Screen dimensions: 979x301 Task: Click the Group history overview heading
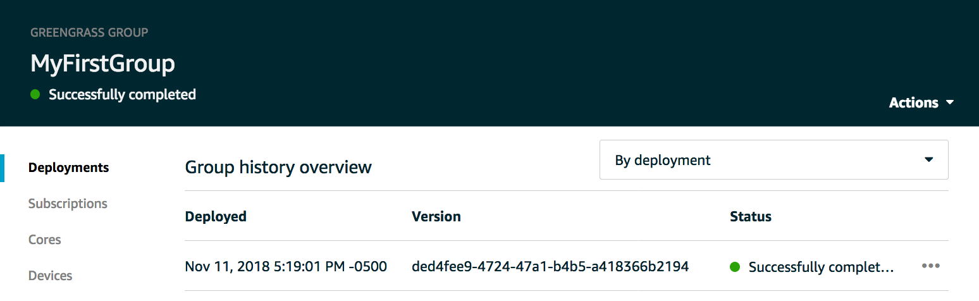278,168
